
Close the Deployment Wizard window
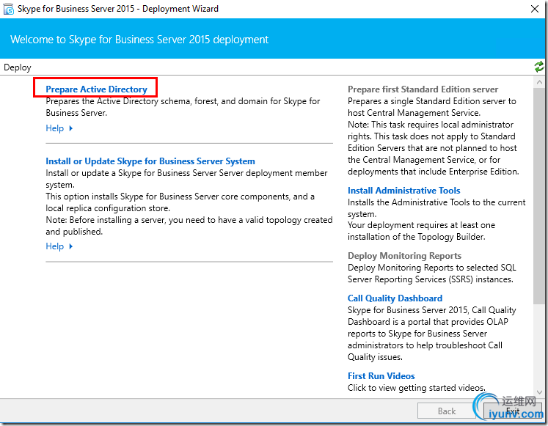tap(535, 9)
